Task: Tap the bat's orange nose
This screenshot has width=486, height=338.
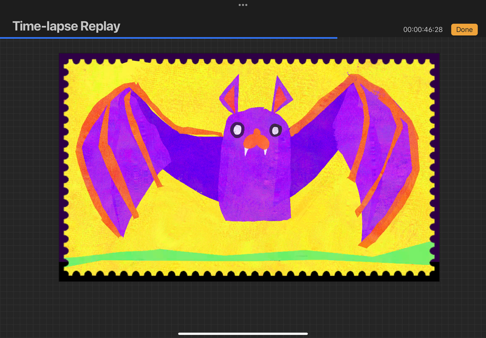Action: [256, 142]
